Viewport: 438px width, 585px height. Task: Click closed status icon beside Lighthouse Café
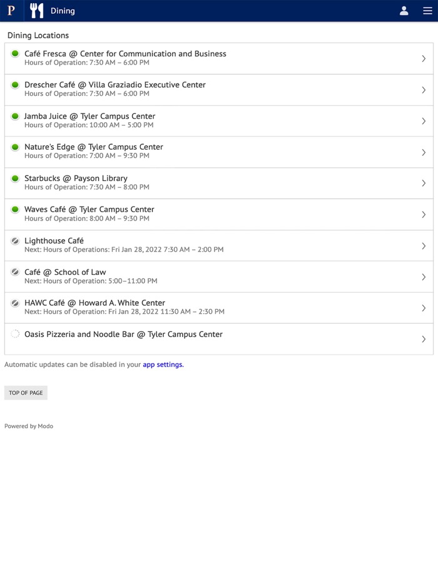click(x=15, y=241)
